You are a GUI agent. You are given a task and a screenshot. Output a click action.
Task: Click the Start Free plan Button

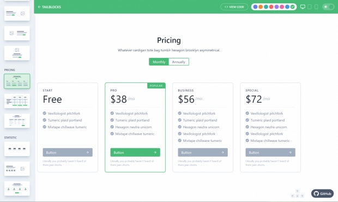[x=68, y=152]
